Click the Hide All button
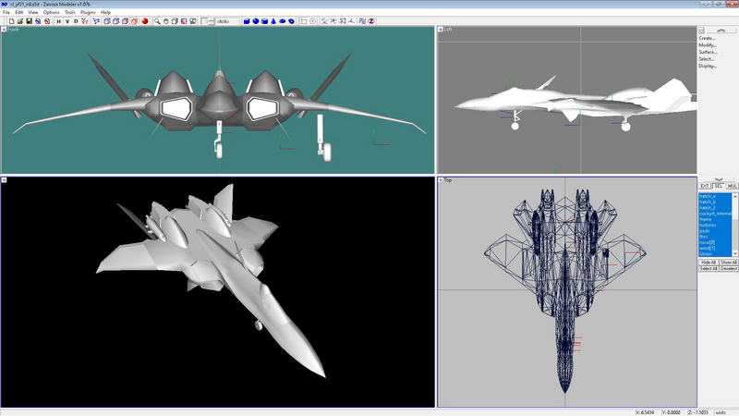Image resolution: width=739 pixels, height=416 pixels. (x=708, y=263)
